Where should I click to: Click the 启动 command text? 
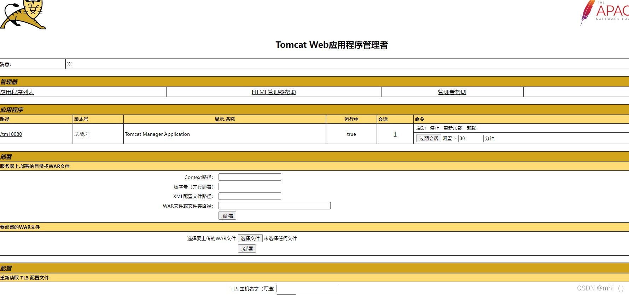(x=421, y=128)
